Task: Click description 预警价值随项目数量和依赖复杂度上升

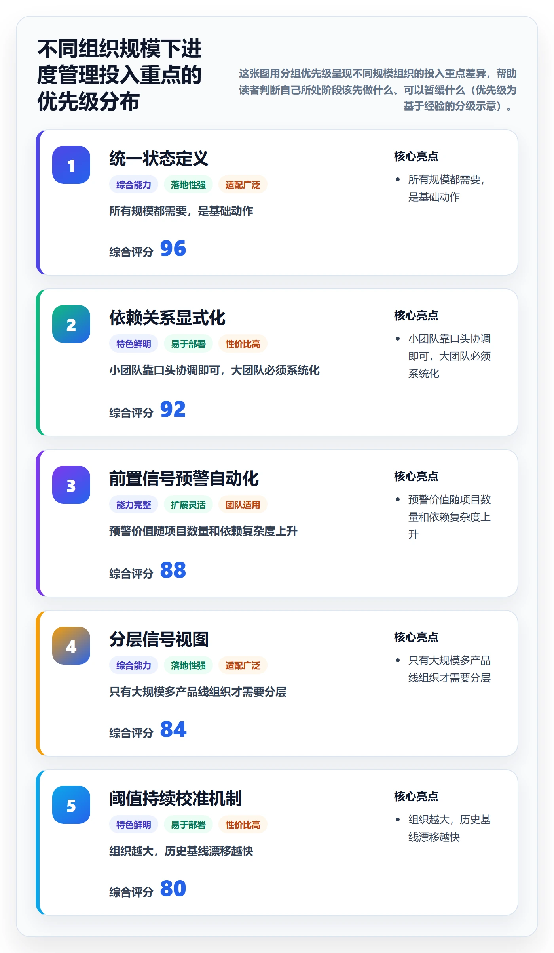Action: pos(203,531)
